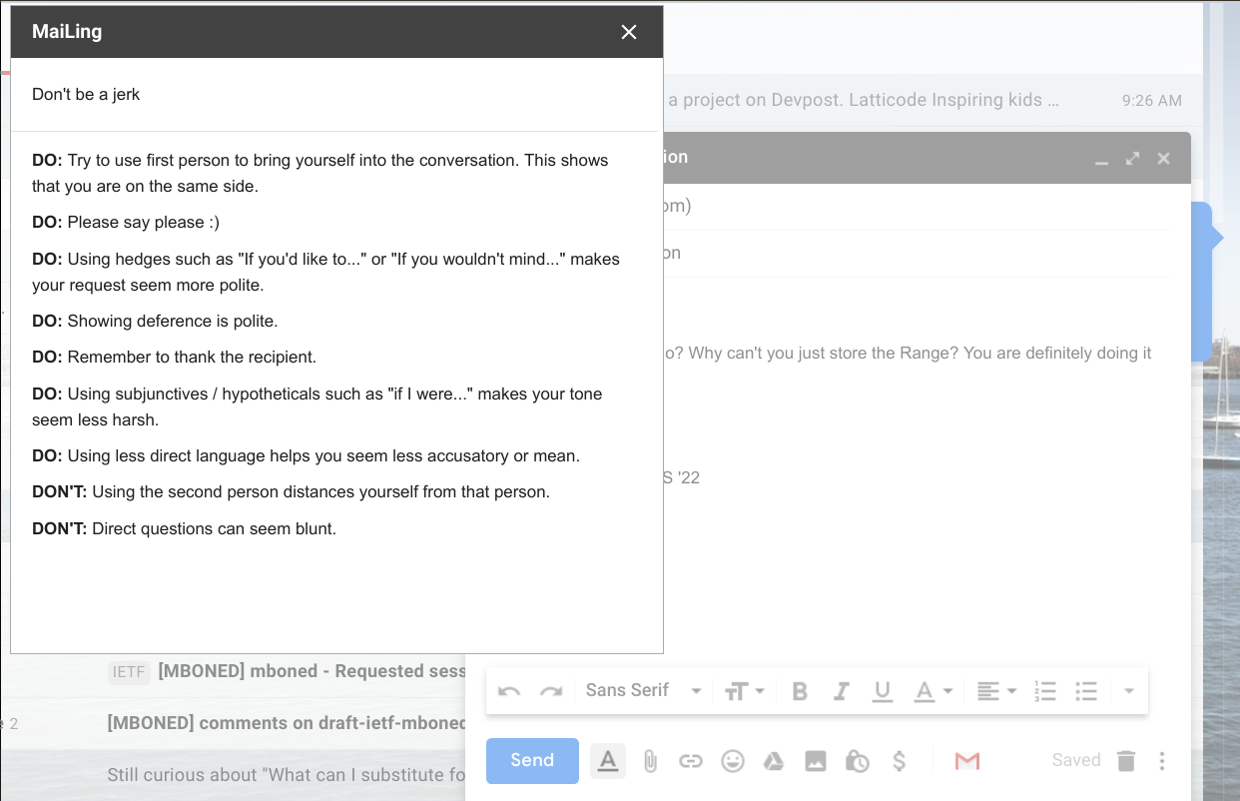Click the 'Direct questions can seem blunt' tip
This screenshot has width=1240, height=801.
point(185,529)
